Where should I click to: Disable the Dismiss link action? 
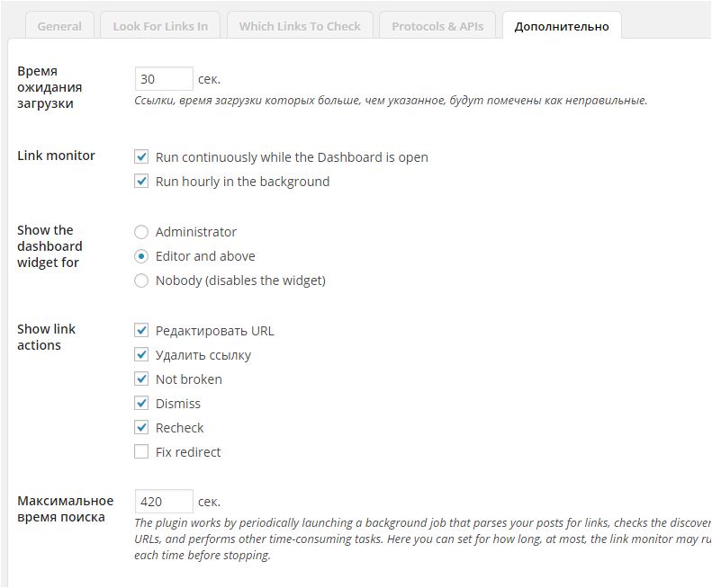141,404
